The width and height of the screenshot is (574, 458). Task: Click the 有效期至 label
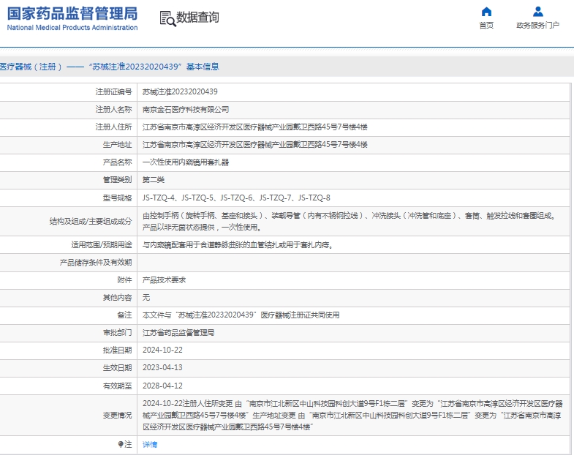(117, 386)
